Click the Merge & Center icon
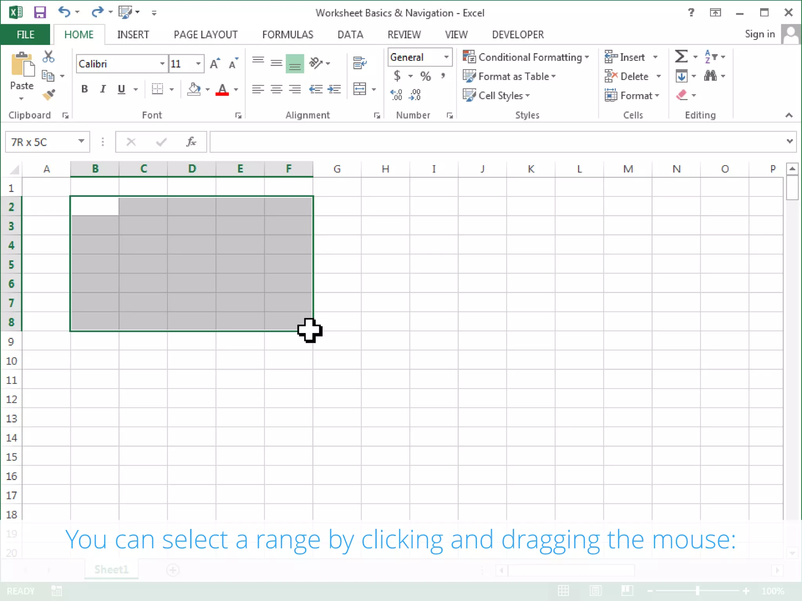 click(x=359, y=89)
